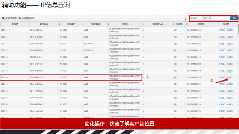Viewport: 239px width, 134px height.
Task: Select client IP cell 20.0.8.2
Action: point(4,30)
